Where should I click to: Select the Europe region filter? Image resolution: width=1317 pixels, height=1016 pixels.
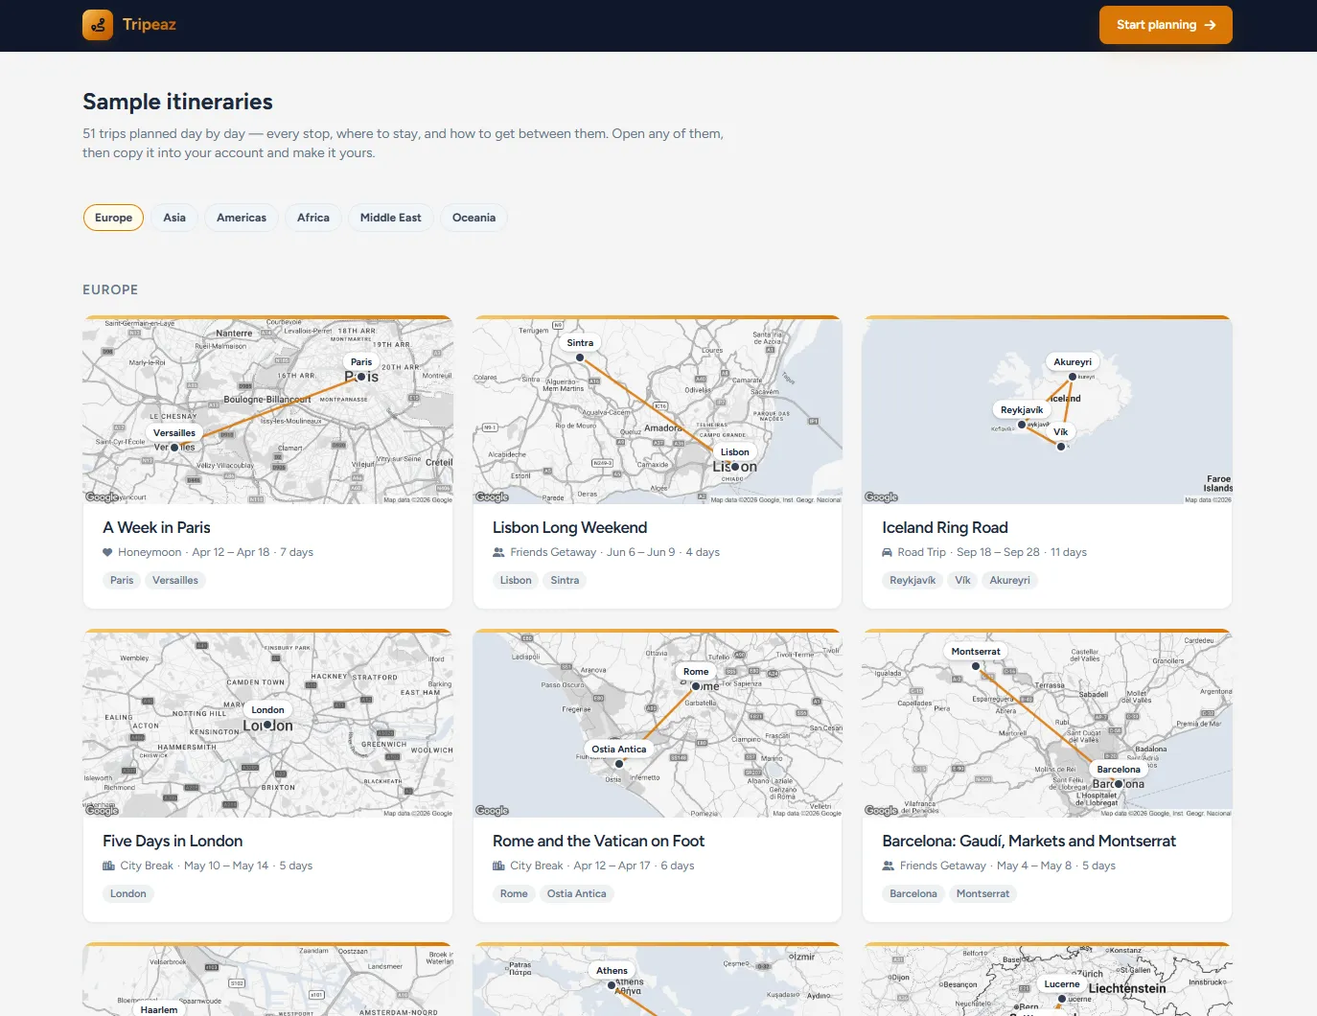(x=114, y=218)
